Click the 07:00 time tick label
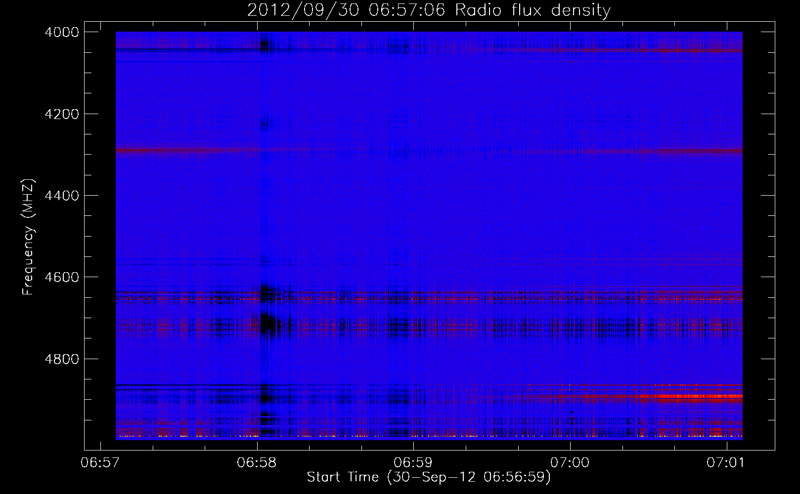Image resolution: width=800 pixels, height=494 pixels. tap(570, 463)
